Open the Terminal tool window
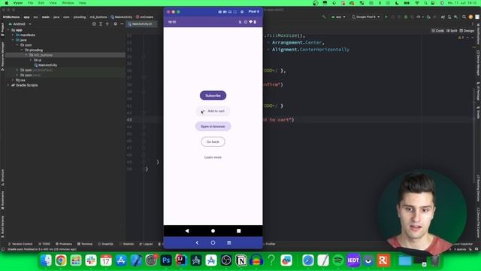 point(85,244)
